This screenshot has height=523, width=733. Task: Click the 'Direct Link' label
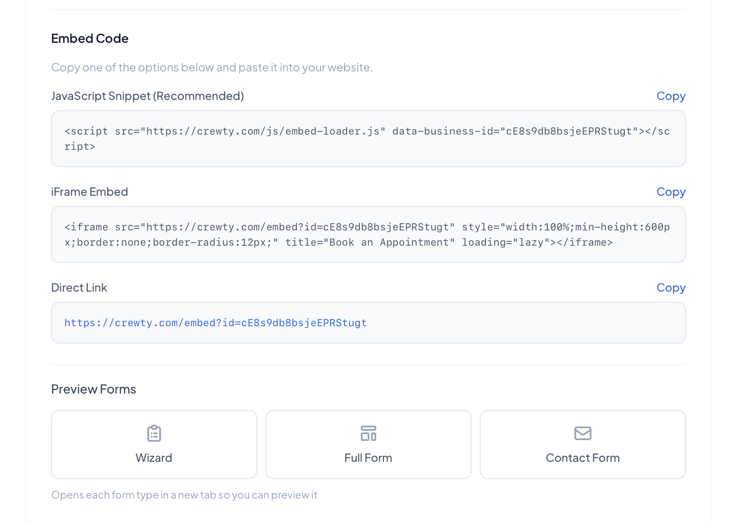pos(79,287)
